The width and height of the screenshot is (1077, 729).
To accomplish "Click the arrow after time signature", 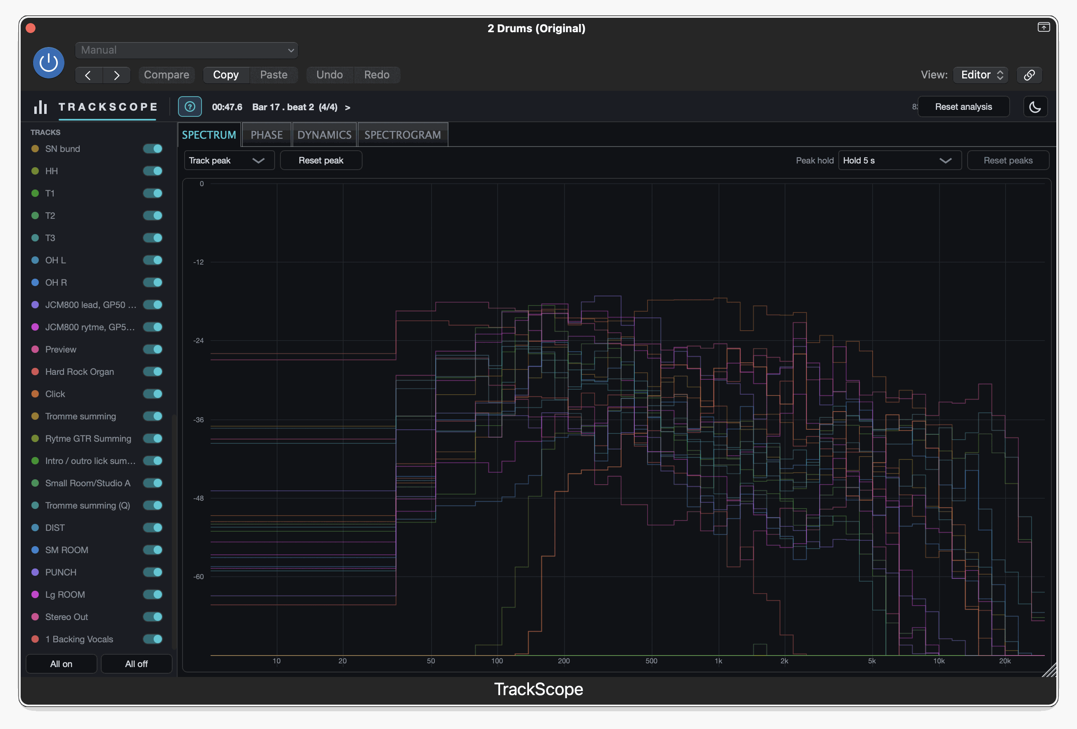I will coord(348,107).
